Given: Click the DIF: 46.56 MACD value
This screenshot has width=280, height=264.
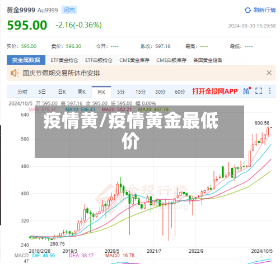Looking at the screenshot, I should (44, 256).
